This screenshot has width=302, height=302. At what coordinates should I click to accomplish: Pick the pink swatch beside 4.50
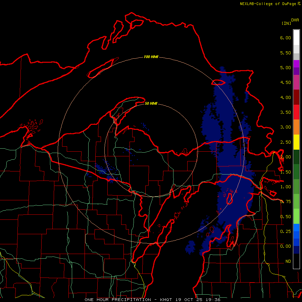pos(296,82)
